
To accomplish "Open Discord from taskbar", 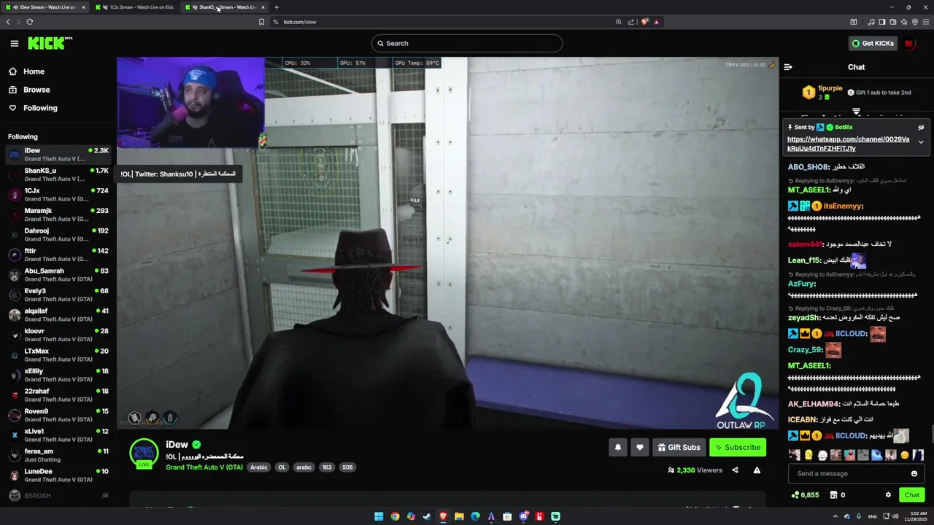I will 523,516.
